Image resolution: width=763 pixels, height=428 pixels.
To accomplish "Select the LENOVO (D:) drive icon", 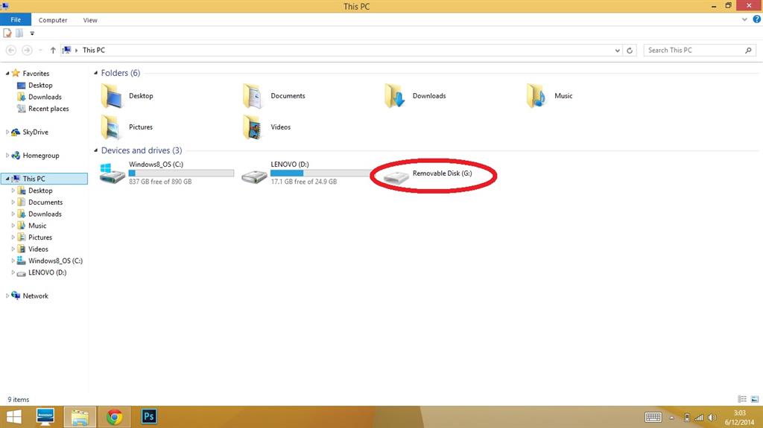I will (x=254, y=176).
